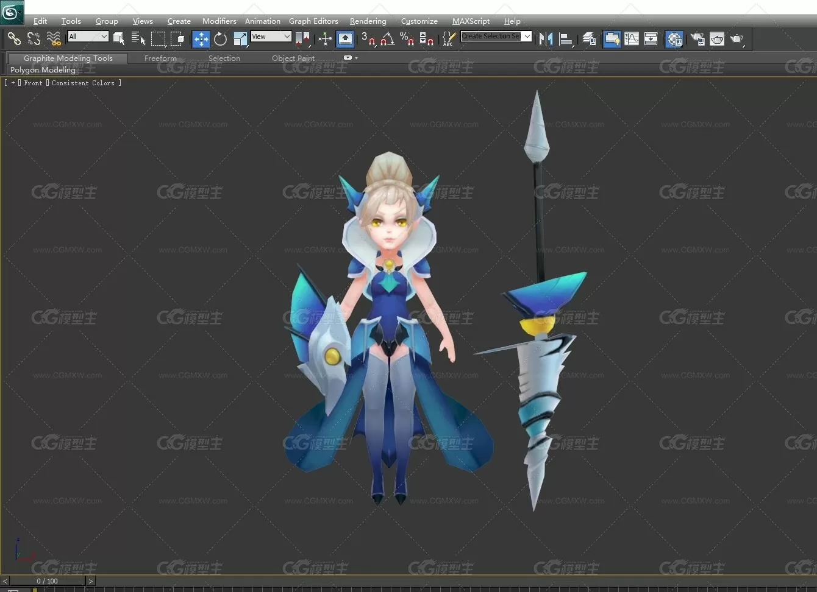Toggle the Angle Snap button

pyautogui.click(x=388, y=39)
